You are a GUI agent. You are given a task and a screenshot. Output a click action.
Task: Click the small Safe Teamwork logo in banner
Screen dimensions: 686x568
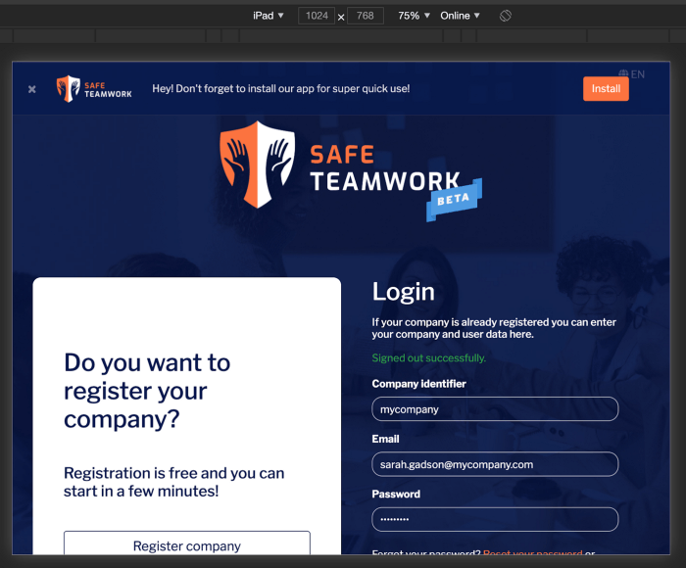[x=94, y=88]
